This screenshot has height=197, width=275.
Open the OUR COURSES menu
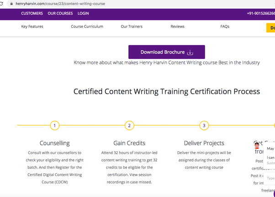pyautogui.click(x=60, y=14)
